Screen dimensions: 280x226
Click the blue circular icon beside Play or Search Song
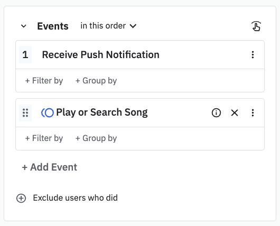[x=48, y=112]
